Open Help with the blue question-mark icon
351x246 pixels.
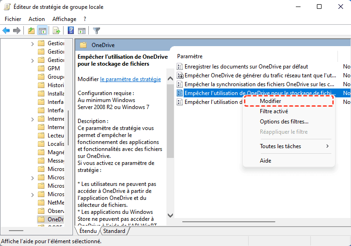71,30
